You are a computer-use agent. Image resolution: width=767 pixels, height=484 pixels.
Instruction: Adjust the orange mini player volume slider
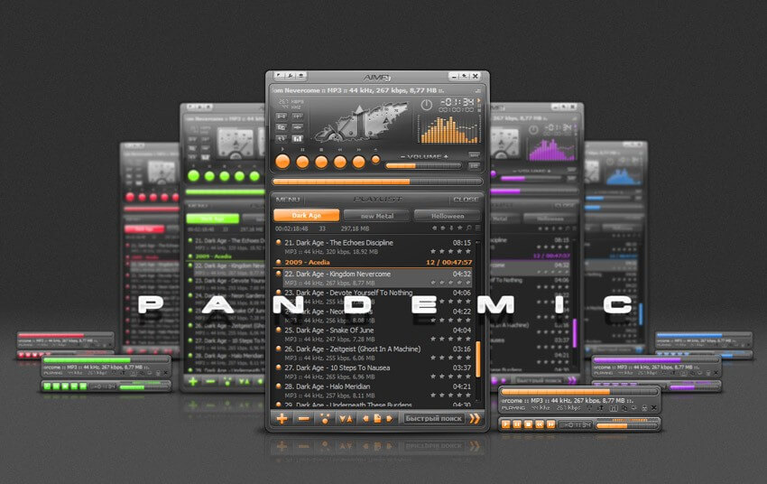coord(626,426)
